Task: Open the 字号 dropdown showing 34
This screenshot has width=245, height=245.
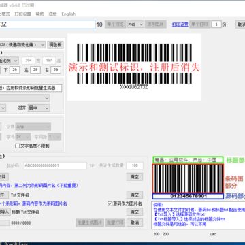Action: tap(23, 137)
